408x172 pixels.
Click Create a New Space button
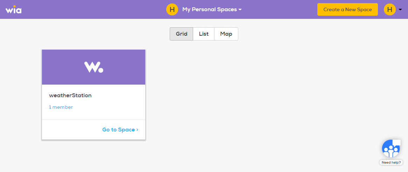point(347,9)
